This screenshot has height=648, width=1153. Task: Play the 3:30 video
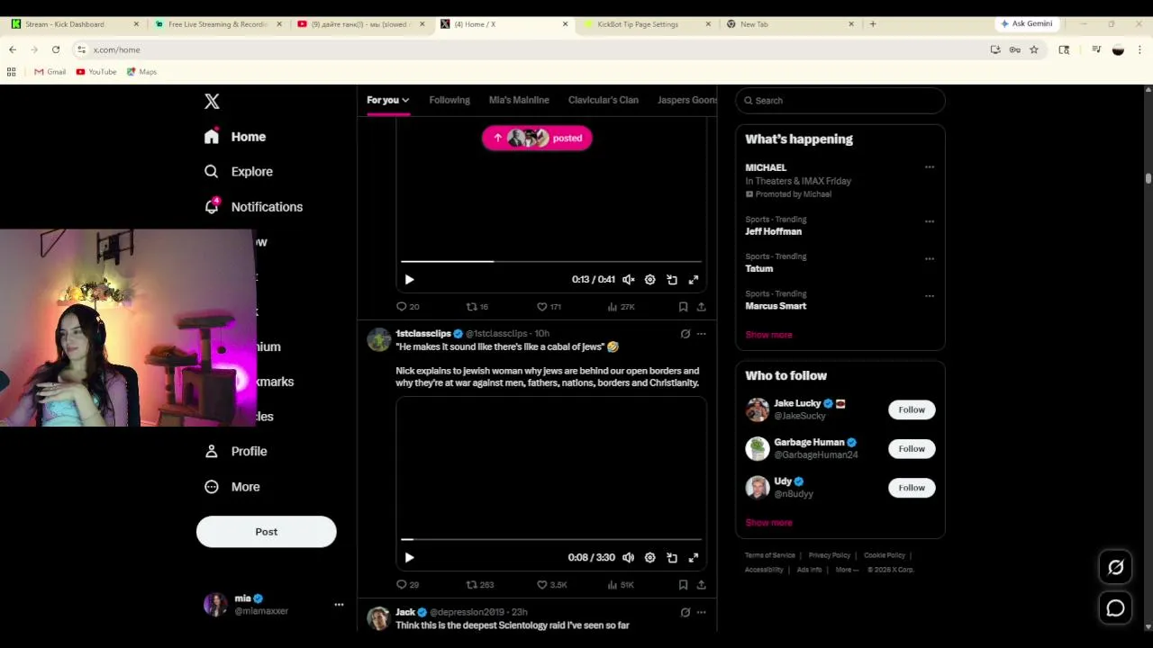click(409, 558)
